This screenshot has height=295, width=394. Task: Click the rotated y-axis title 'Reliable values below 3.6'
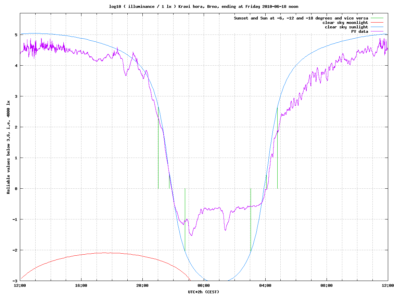click(x=8, y=147)
